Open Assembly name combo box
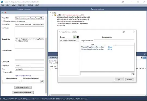This screenshot has width=147, height=101. (12, 81)
